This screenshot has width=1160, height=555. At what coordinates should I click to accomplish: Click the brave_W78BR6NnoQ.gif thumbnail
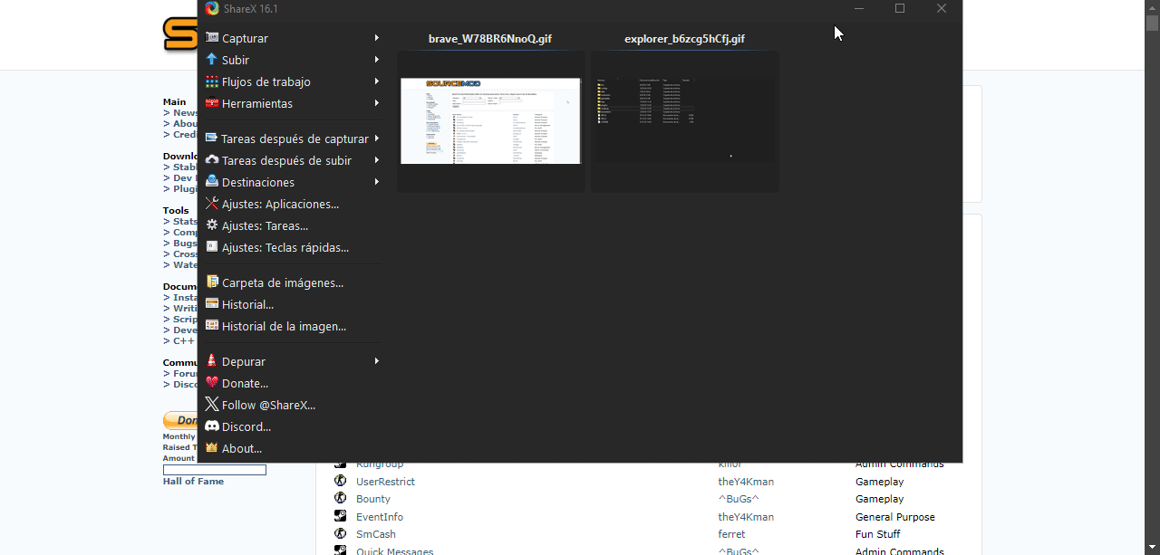point(490,120)
